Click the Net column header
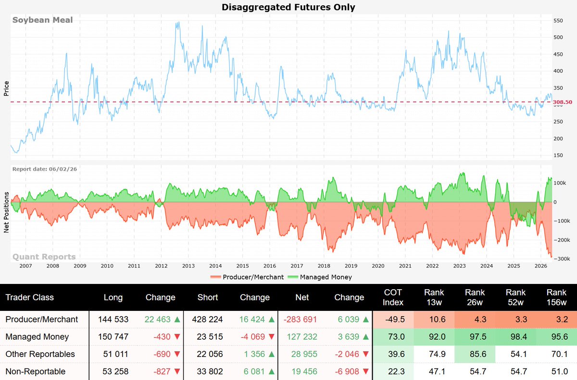 click(x=302, y=297)
